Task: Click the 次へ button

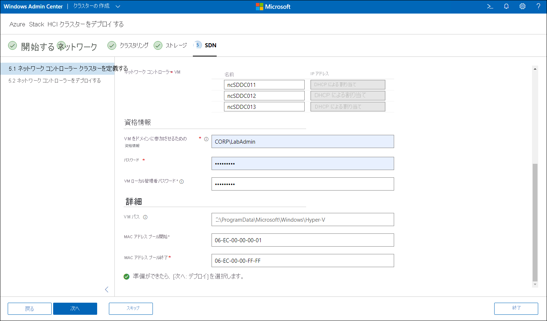Action: [x=75, y=309]
